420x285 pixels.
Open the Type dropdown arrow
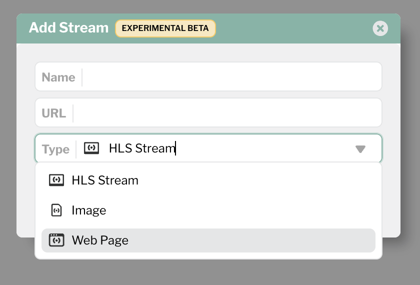[360, 149]
